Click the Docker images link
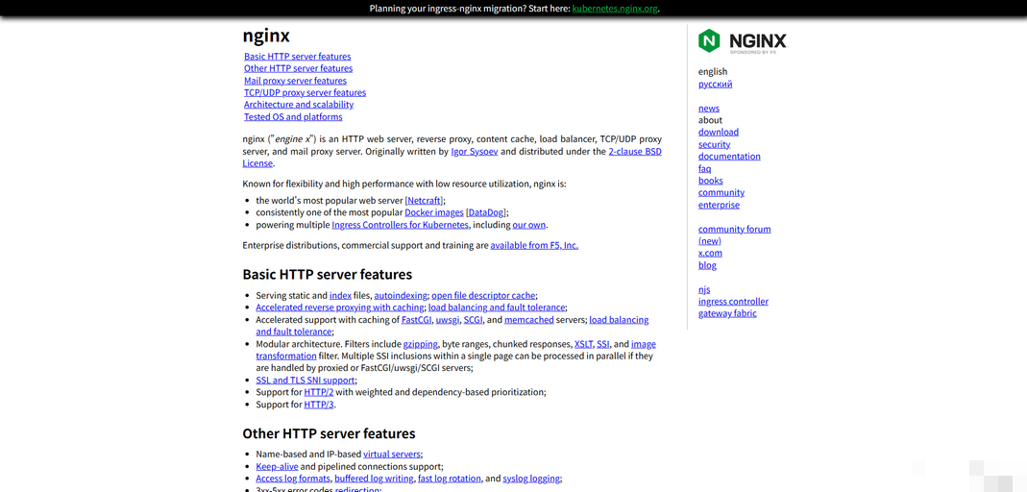Image resolution: width=1027 pixels, height=492 pixels. point(433,212)
